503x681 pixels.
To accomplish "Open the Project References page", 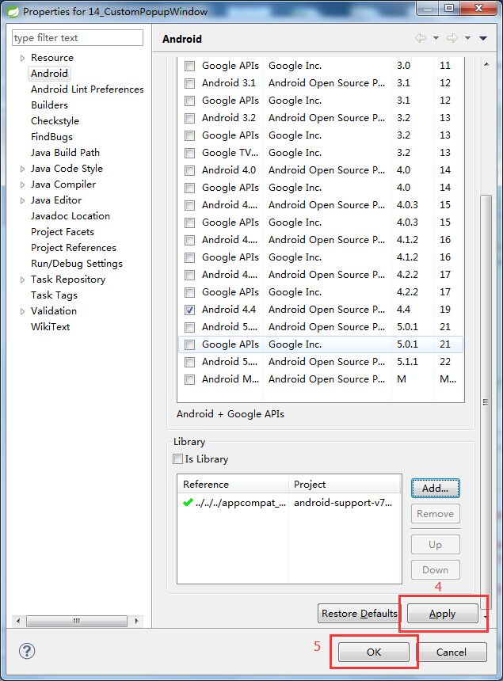I will pyautogui.click(x=74, y=248).
